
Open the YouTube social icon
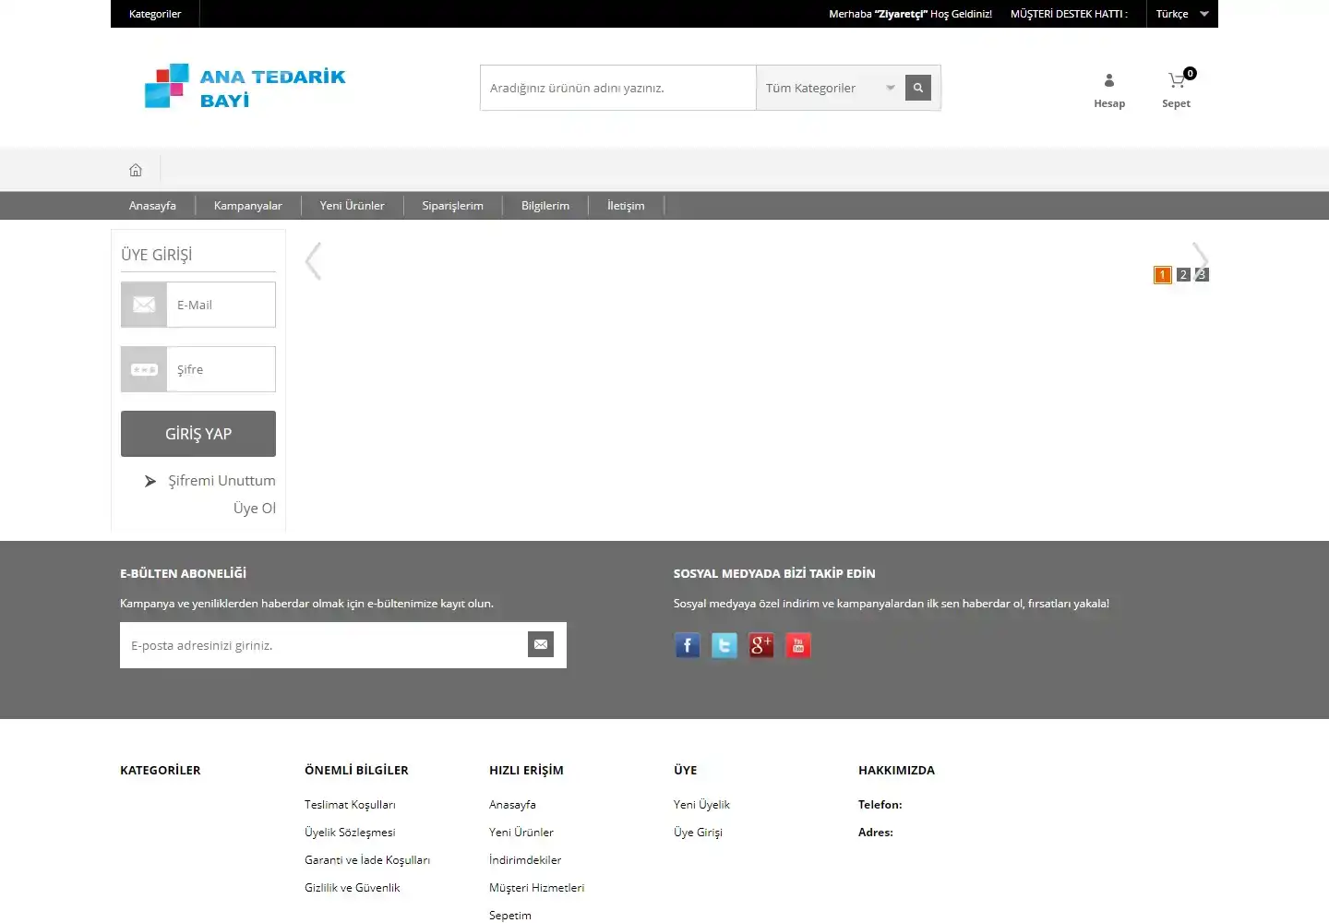[798, 645]
